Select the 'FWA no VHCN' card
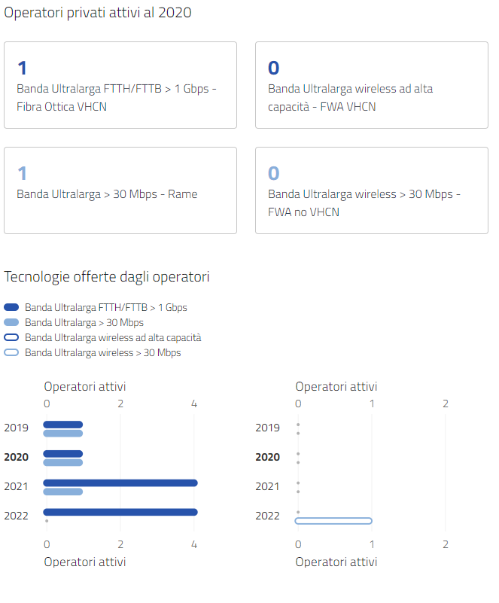 pos(371,190)
